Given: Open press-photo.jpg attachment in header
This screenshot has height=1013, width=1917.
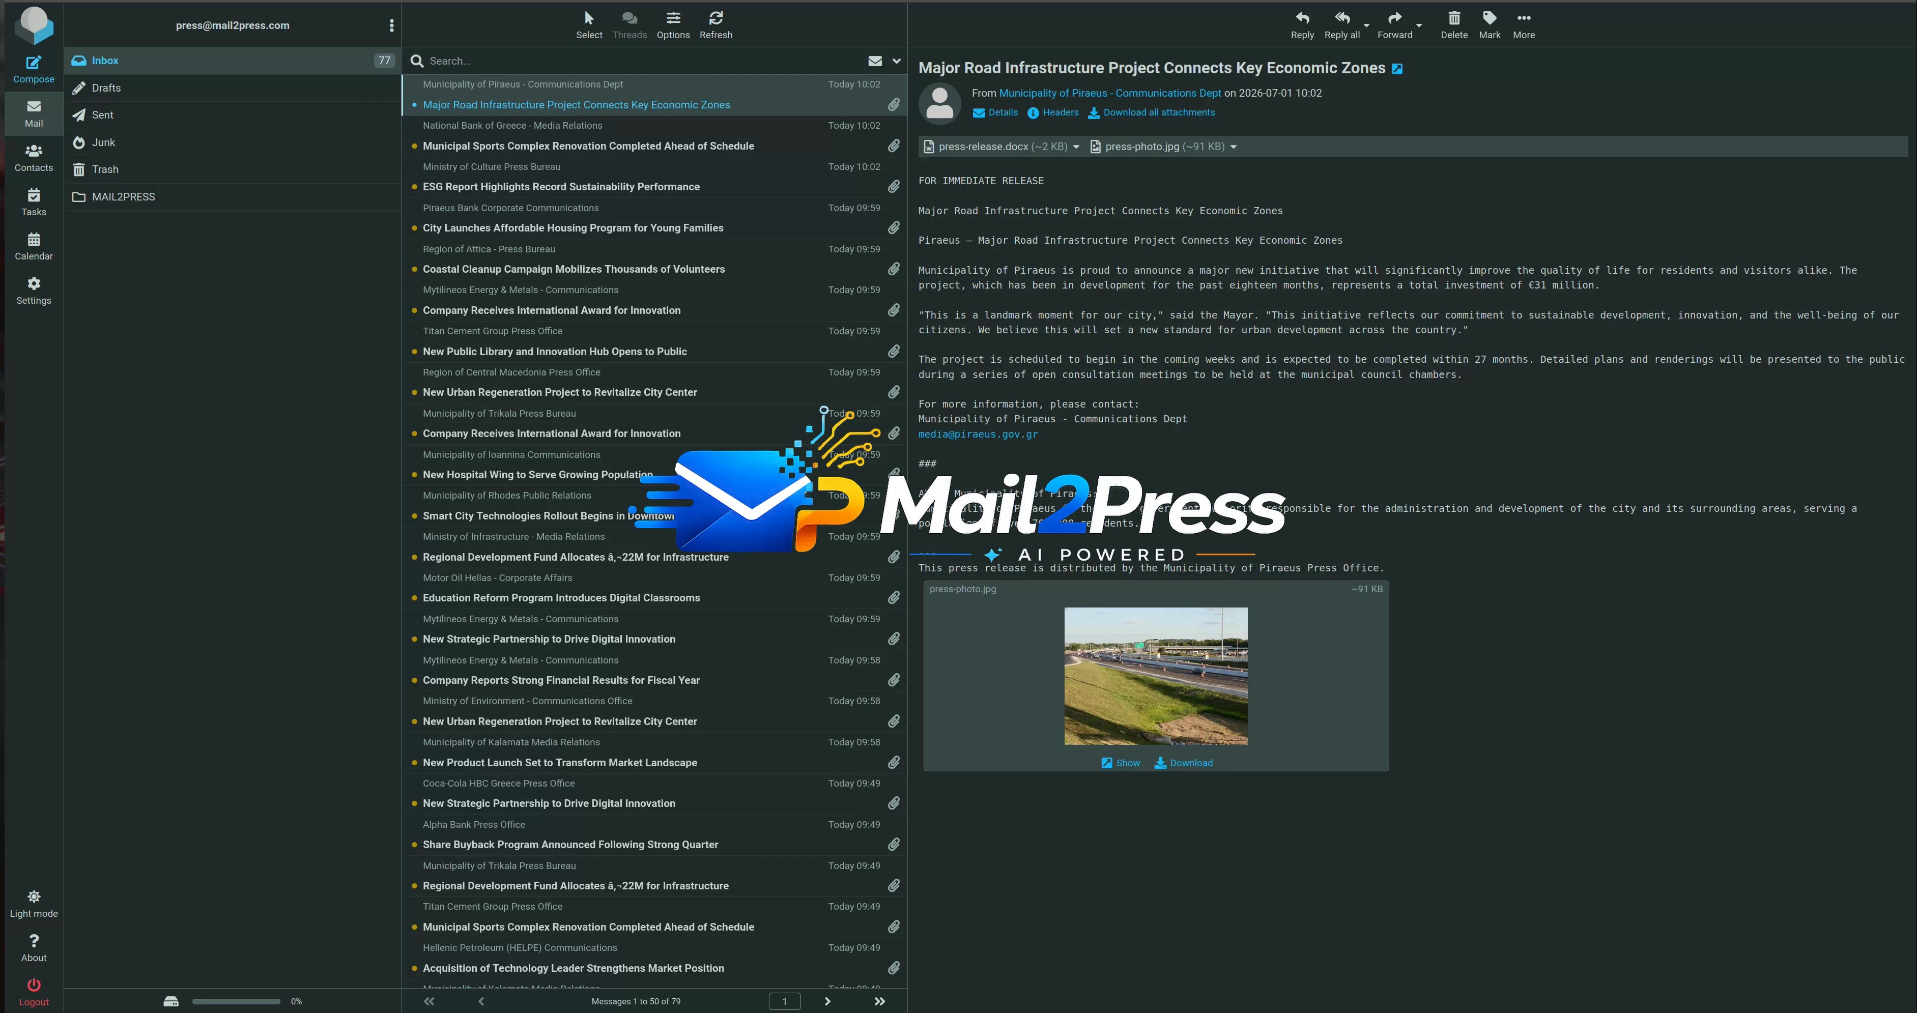Looking at the screenshot, I should [x=1157, y=147].
